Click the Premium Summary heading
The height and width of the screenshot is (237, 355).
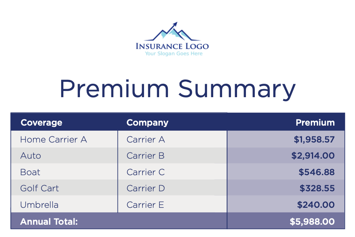177,89
